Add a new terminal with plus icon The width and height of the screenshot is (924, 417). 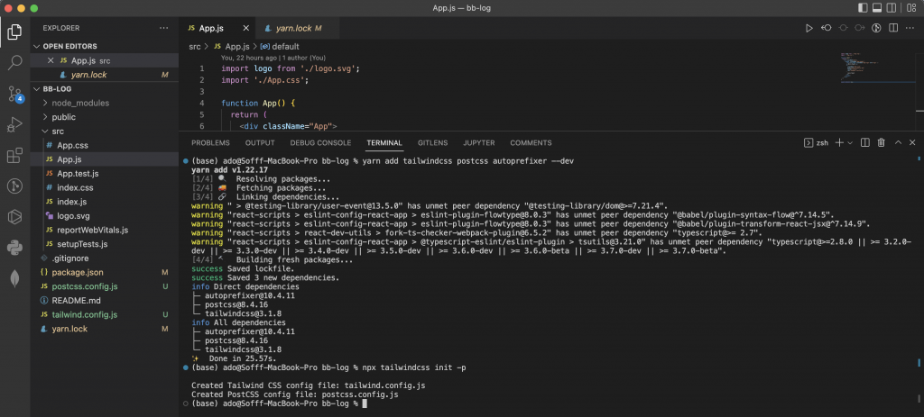(839, 142)
